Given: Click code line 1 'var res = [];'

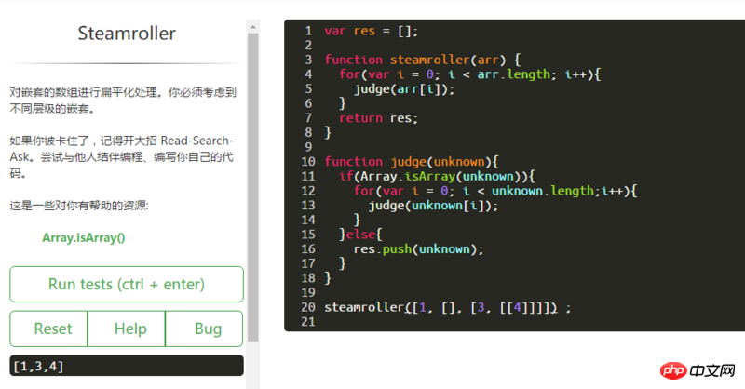Looking at the screenshot, I should 371,31.
